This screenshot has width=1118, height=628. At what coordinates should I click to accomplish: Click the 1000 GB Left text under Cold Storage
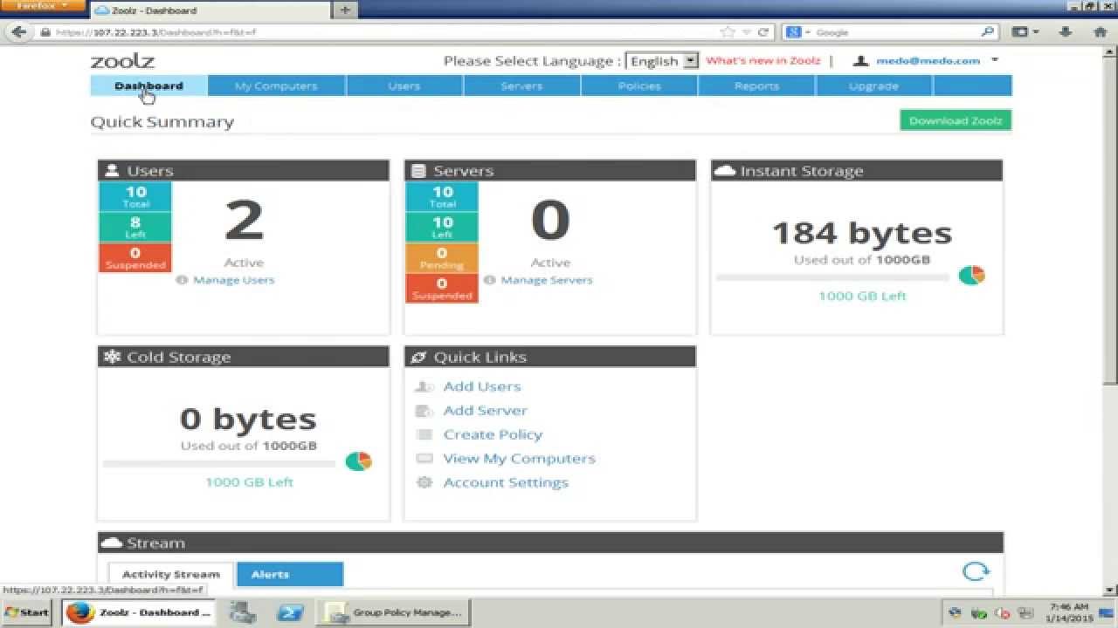point(249,481)
